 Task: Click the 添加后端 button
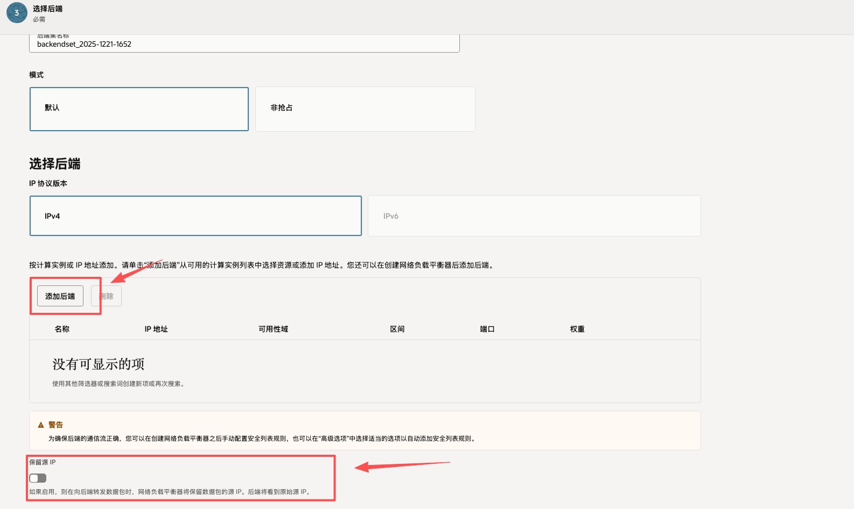[60, 296]
